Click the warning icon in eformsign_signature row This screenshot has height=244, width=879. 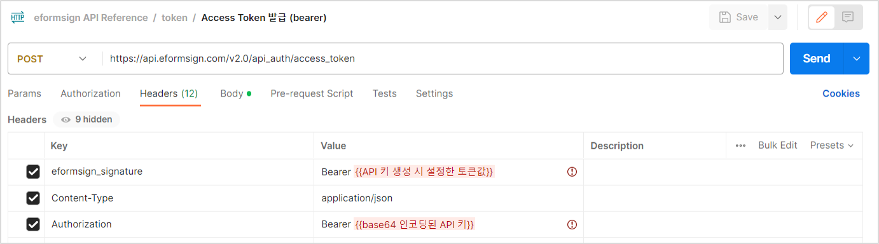(572, 172)
